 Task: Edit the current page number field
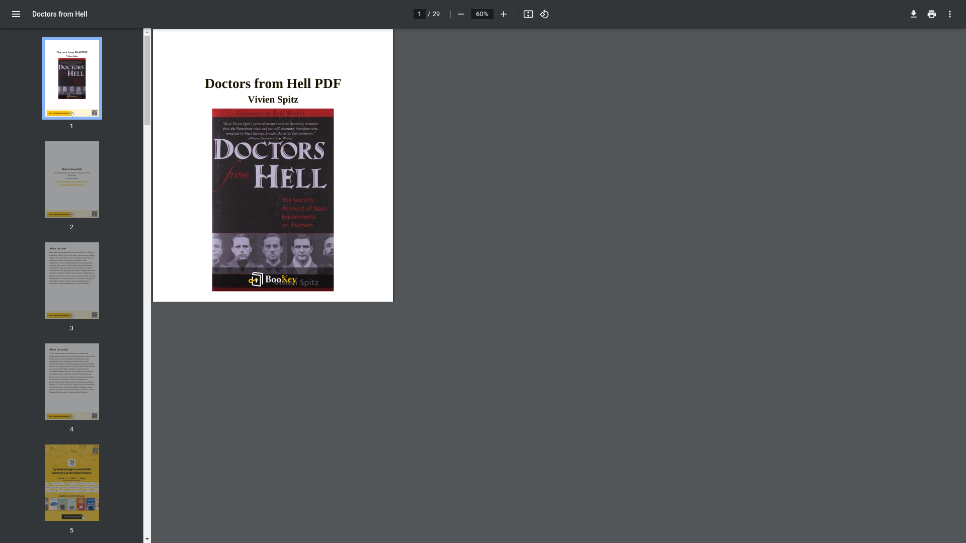pyautogui.click(x=419, y=14)
